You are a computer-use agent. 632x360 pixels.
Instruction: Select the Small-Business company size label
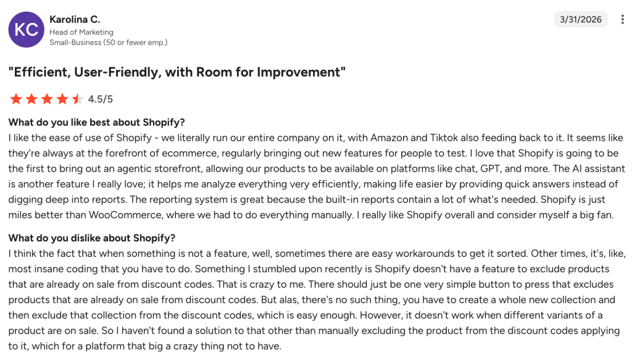click(108, 43)
